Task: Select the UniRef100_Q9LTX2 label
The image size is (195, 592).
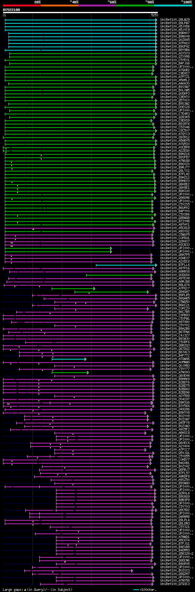Action: point(175,171)
